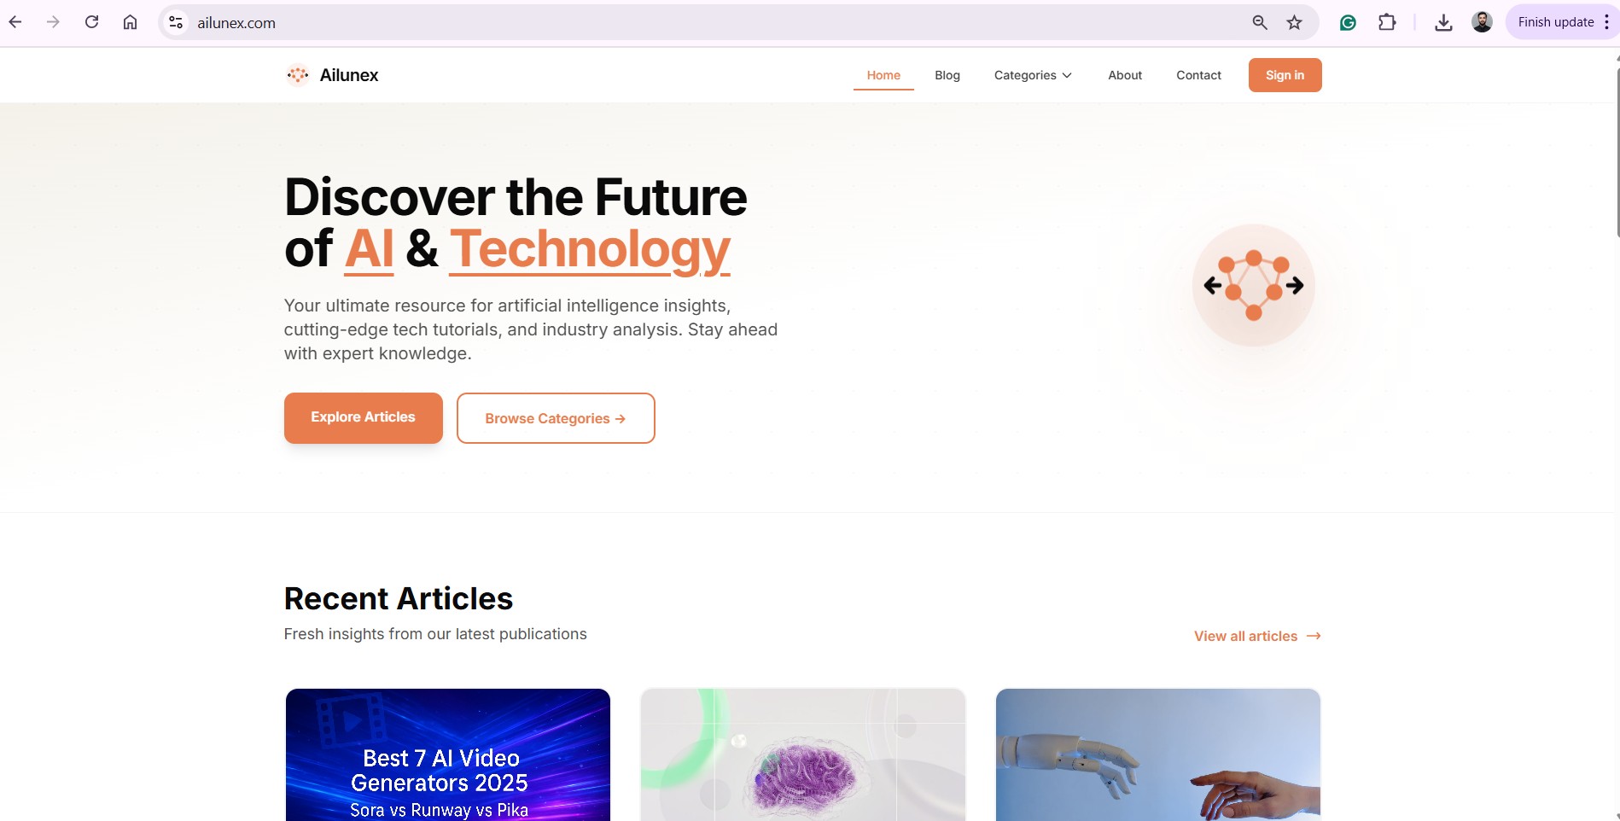Viewport: 1620px width, 821px height.
Task: Go to browser home icon
Action: pyautogui.click(x=130, y=22)
